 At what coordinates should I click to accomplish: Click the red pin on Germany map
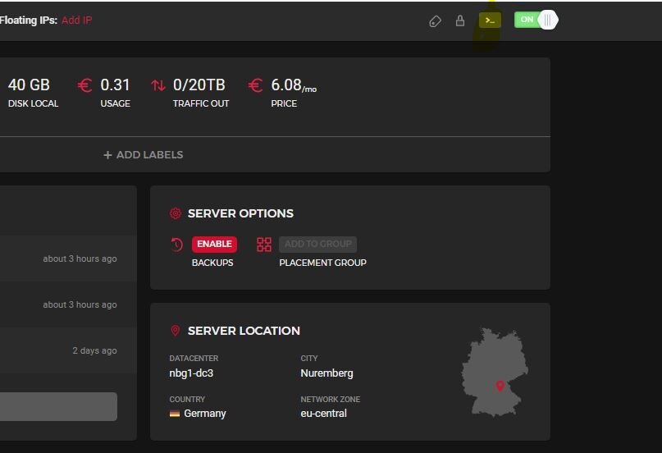coord(500,386)
